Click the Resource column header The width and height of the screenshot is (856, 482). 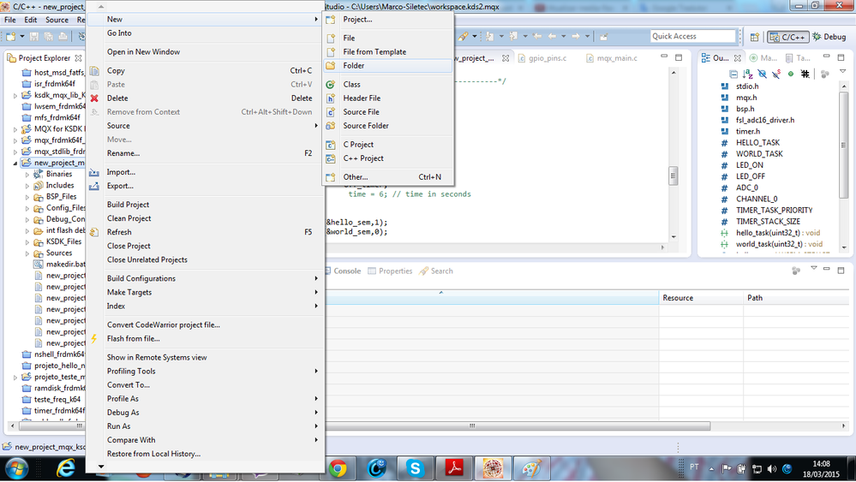click(x=702, y=298)
